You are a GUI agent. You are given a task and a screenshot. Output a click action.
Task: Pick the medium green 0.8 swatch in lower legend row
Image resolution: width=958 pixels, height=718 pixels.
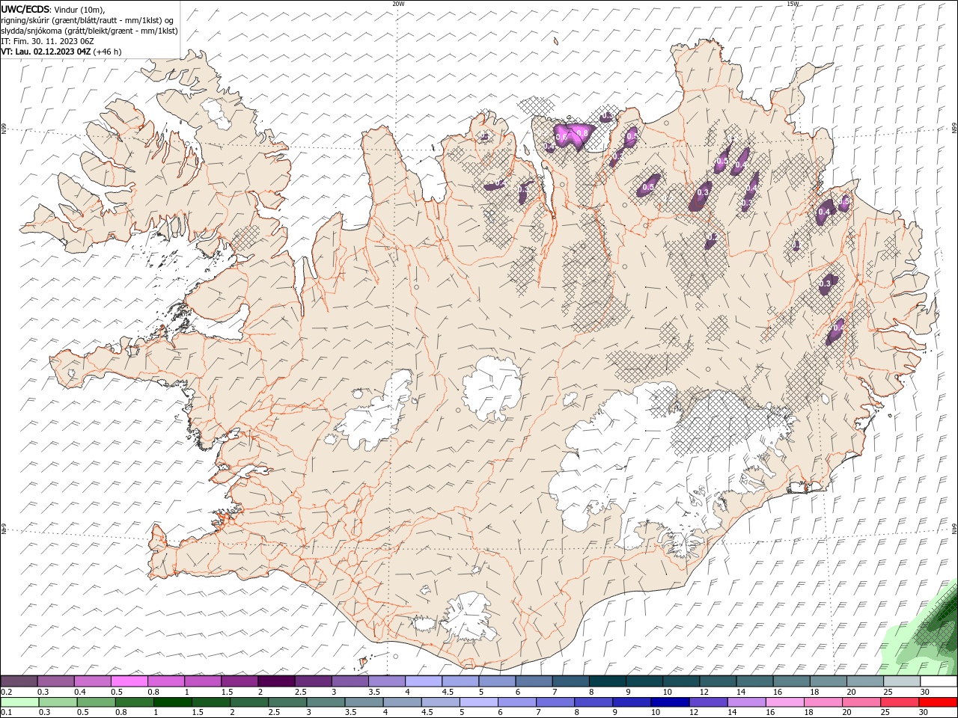(x=135, y=702)
